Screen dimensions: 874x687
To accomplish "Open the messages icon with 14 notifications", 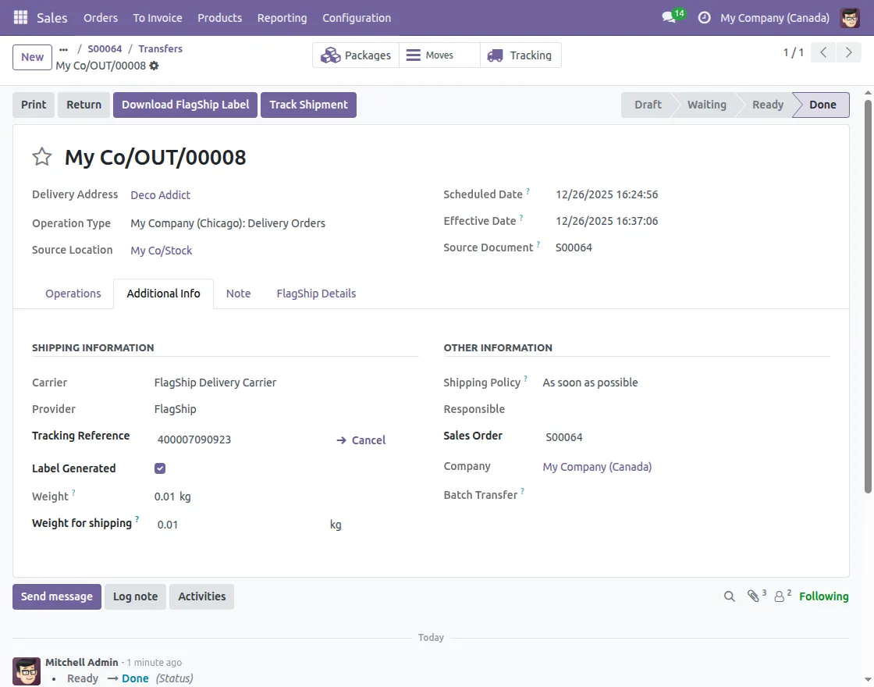I will click(667, 16).
